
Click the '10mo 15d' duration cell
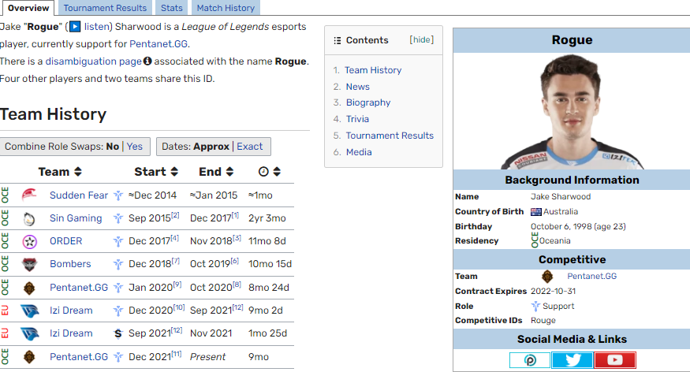pyautogui.click(x=270, y=264)
